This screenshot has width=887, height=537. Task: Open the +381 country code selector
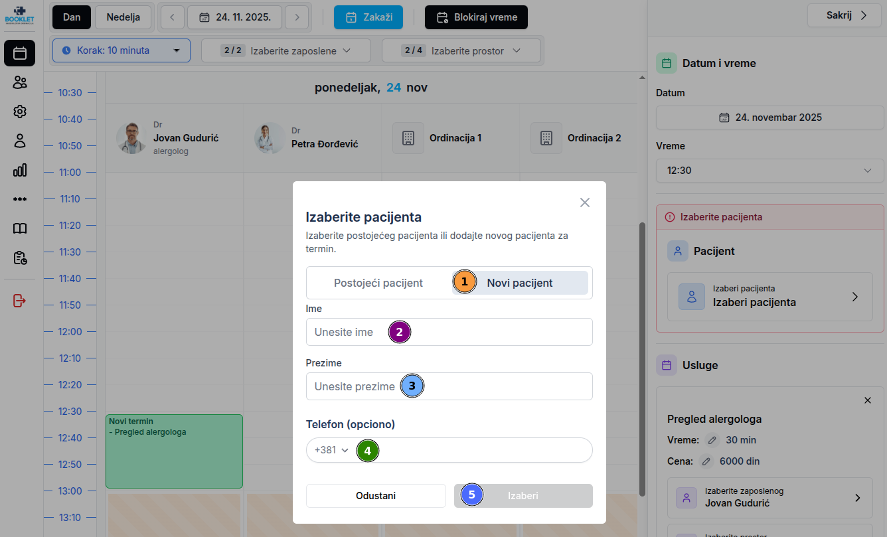331,450
